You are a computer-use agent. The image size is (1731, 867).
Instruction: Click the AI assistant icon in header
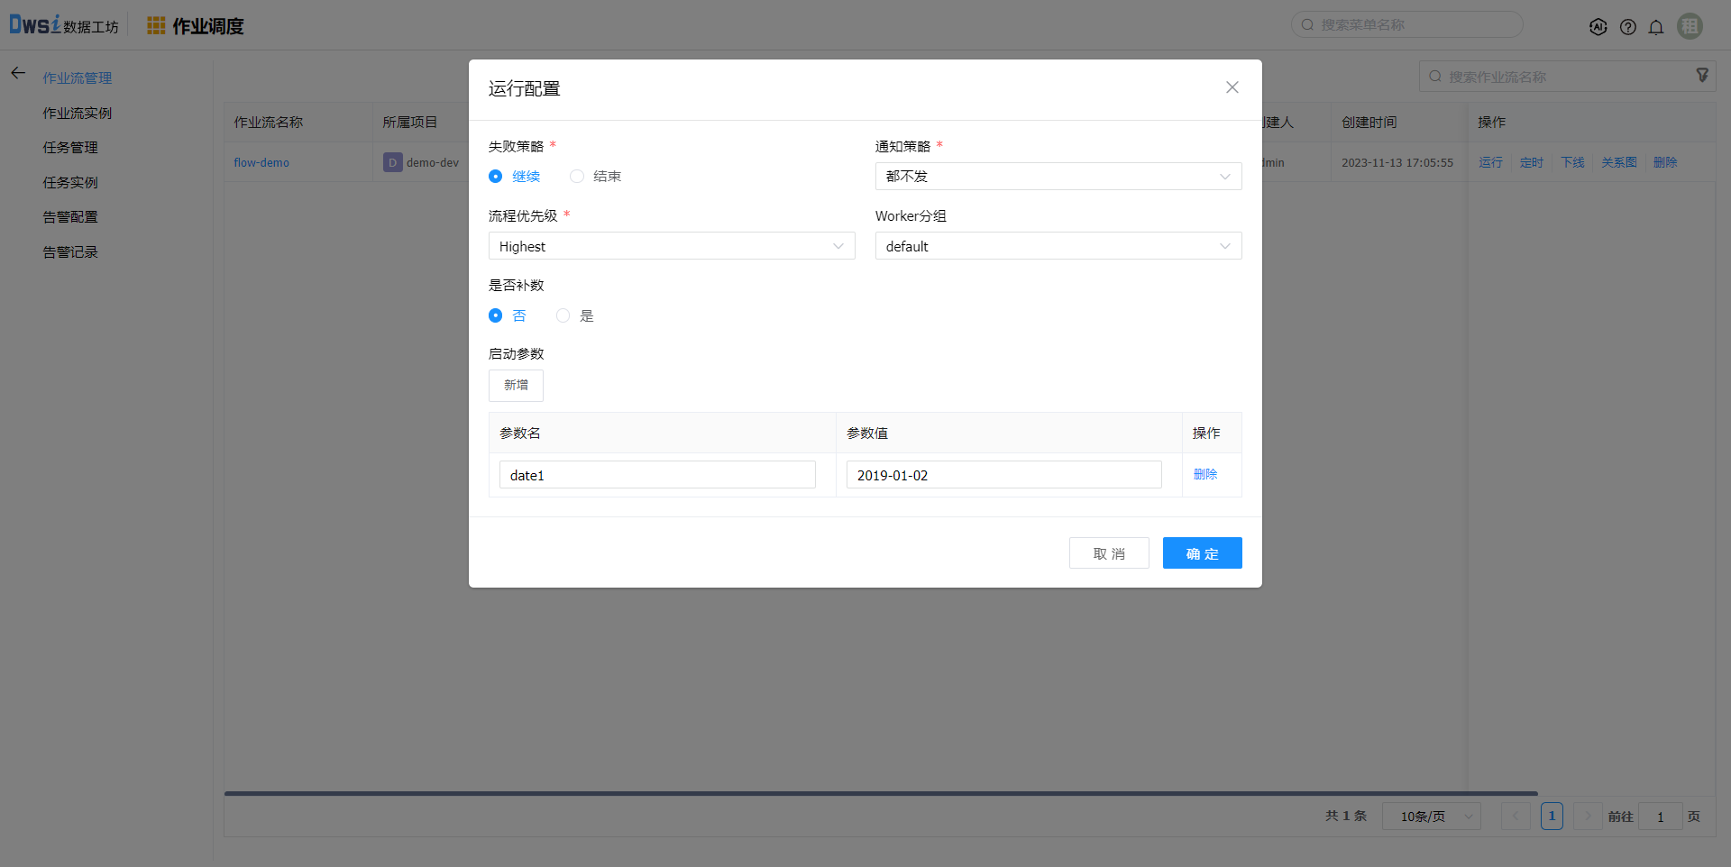point(1598,27)
